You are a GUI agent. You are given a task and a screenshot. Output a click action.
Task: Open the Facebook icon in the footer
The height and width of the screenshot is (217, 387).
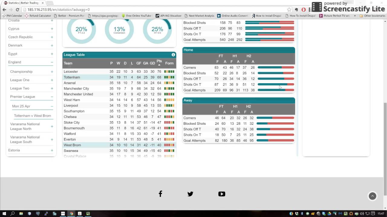160,194
